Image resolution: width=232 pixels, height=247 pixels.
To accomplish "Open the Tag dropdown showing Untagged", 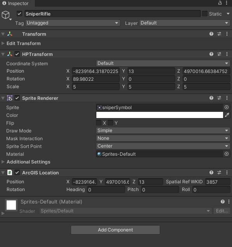I will coord(73,23).
